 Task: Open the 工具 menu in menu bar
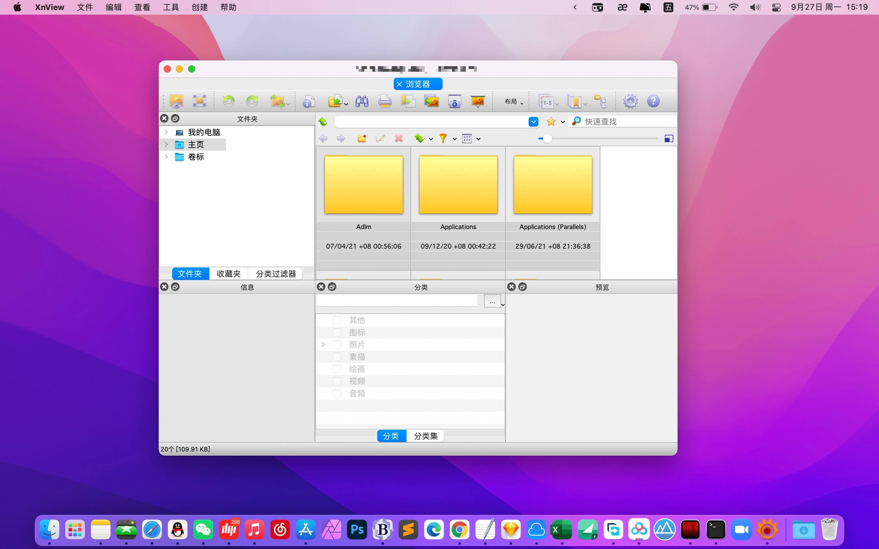click(171, 7)
